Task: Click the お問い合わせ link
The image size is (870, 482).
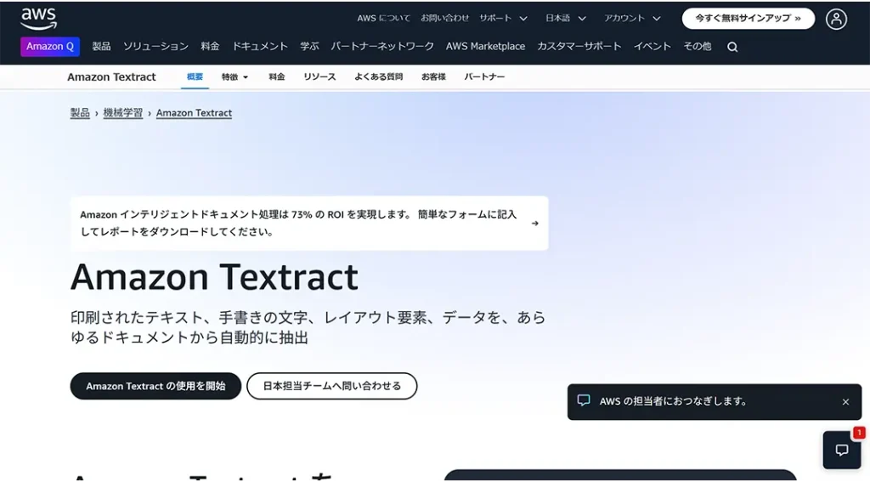Action: [x=444, y=19]
